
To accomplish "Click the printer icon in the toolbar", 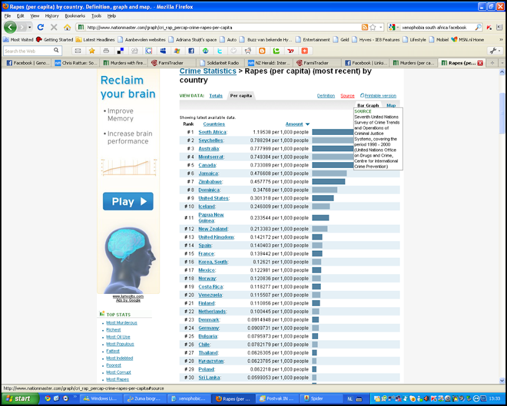I will coord(106,51).
